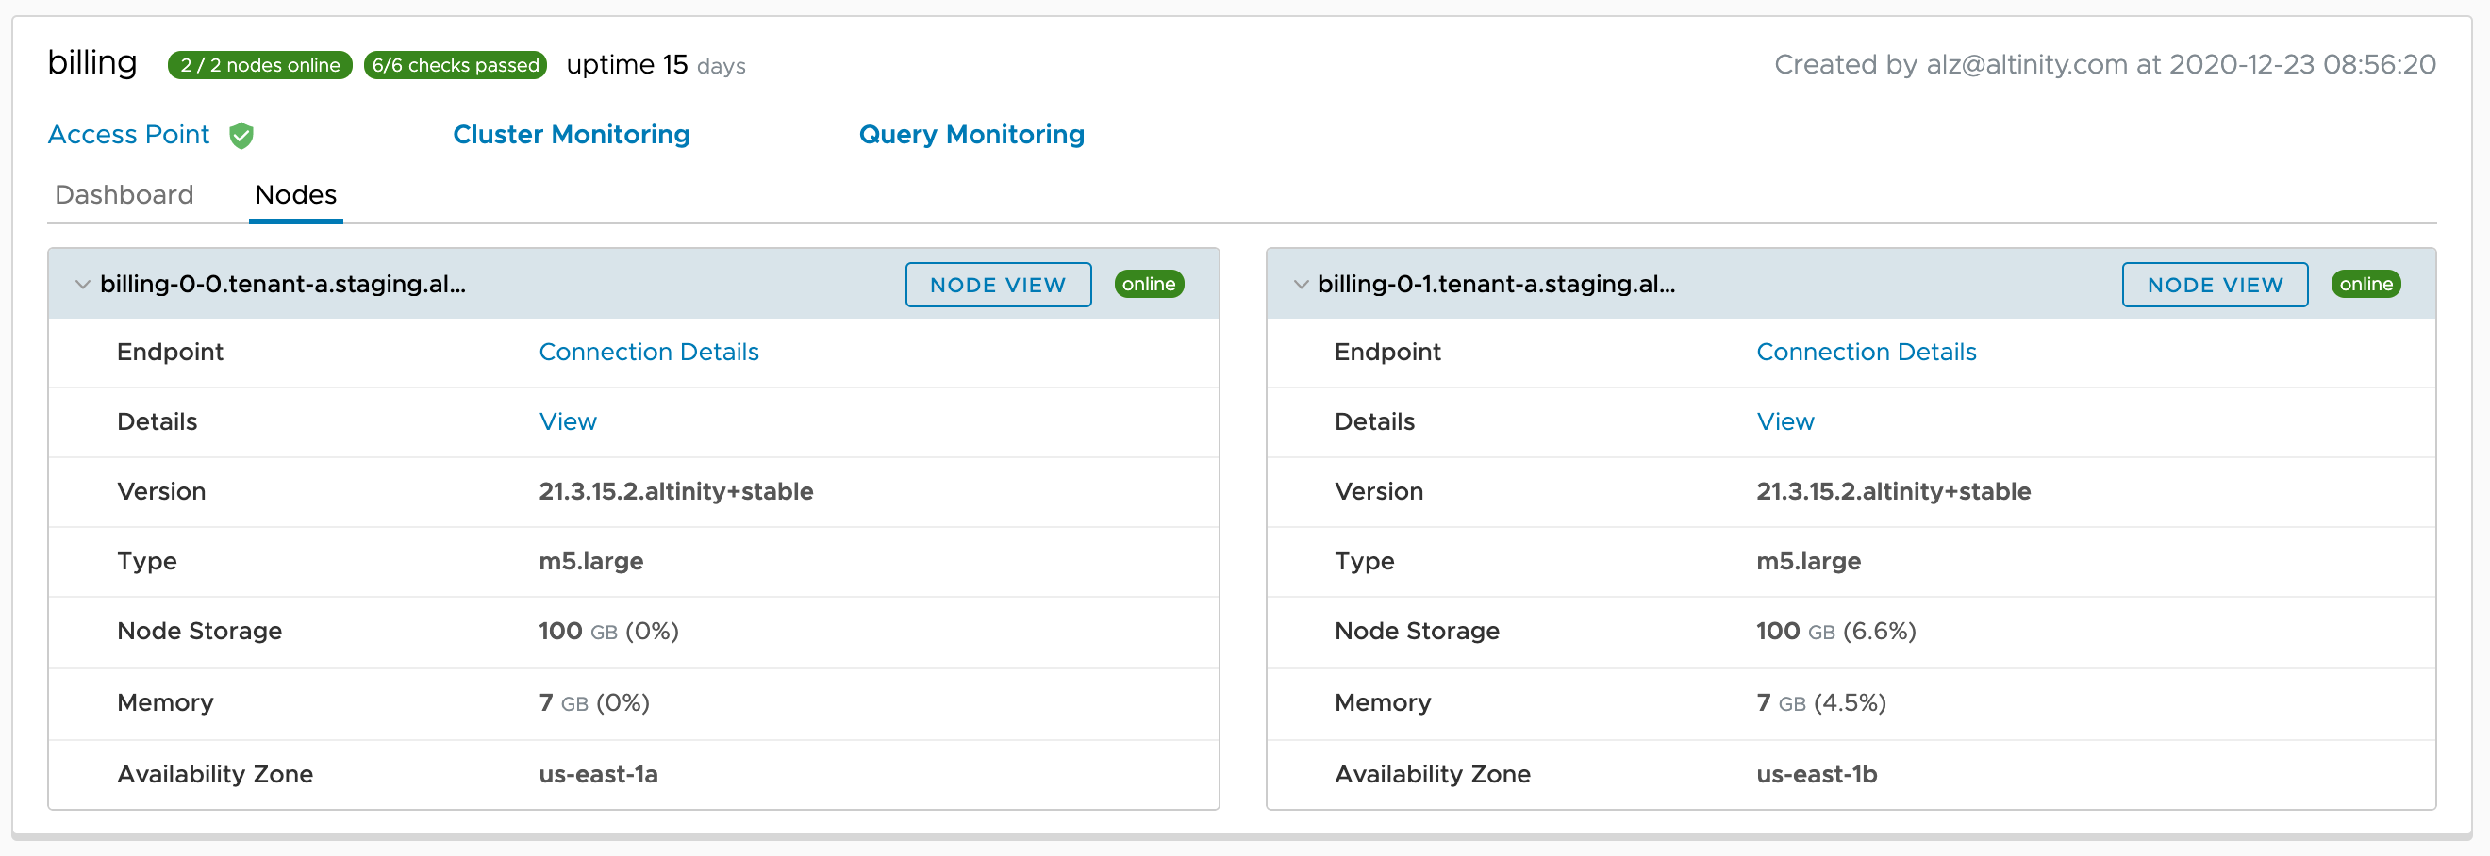The width and height of the screenshot is (2490, 856).
Task: Open the Access Point link
Action: (128, 134)
